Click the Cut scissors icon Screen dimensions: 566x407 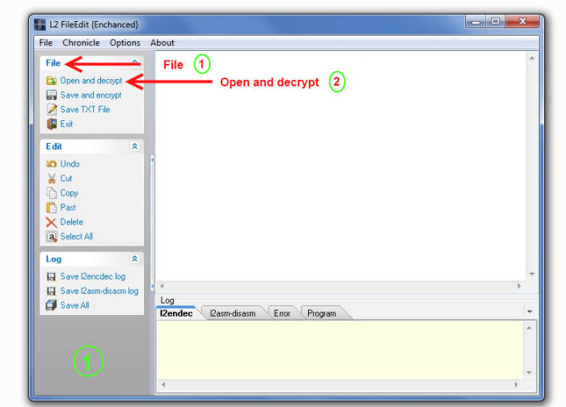coord(52,178)
